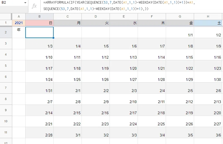Select the cell with date 1/24
Screen dimensions: 223x144
coord(39,77)
